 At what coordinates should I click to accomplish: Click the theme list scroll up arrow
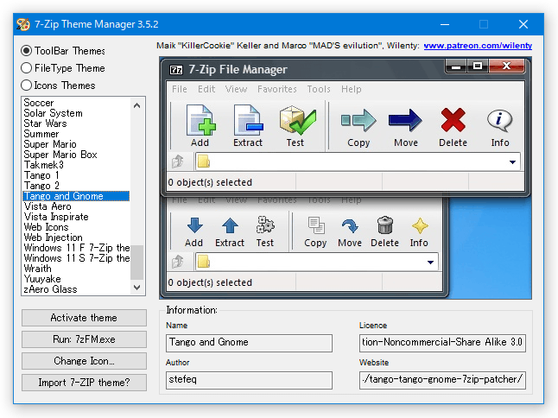click(x=137, y=105)
